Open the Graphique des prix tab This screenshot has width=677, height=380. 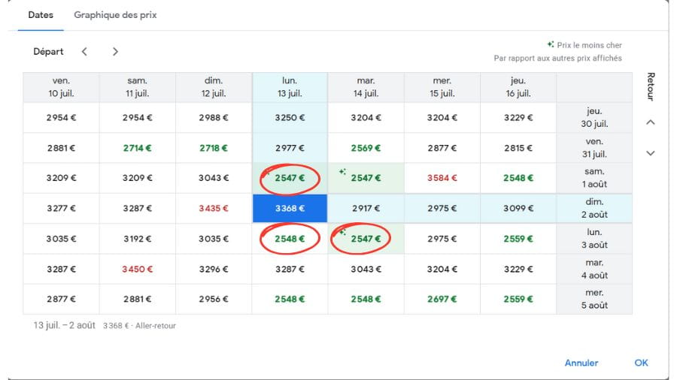point(115,15)
